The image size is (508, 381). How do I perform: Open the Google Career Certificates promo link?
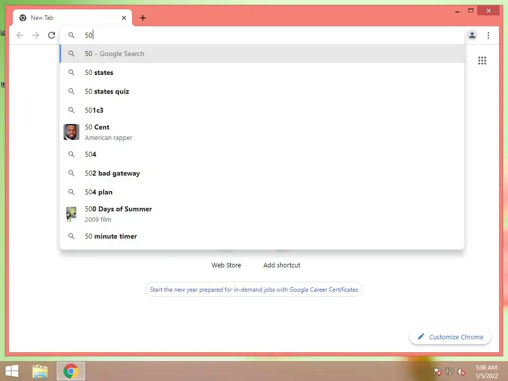pos(254,290)
